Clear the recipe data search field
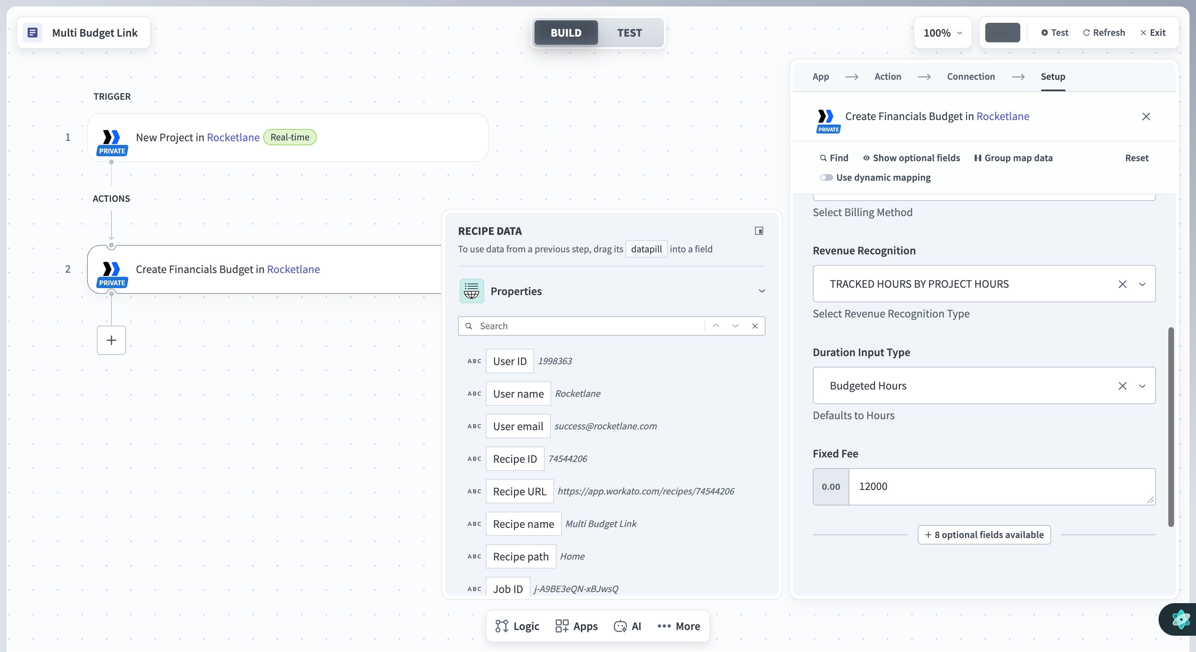1196x652 pixels. tap(755, 326)
